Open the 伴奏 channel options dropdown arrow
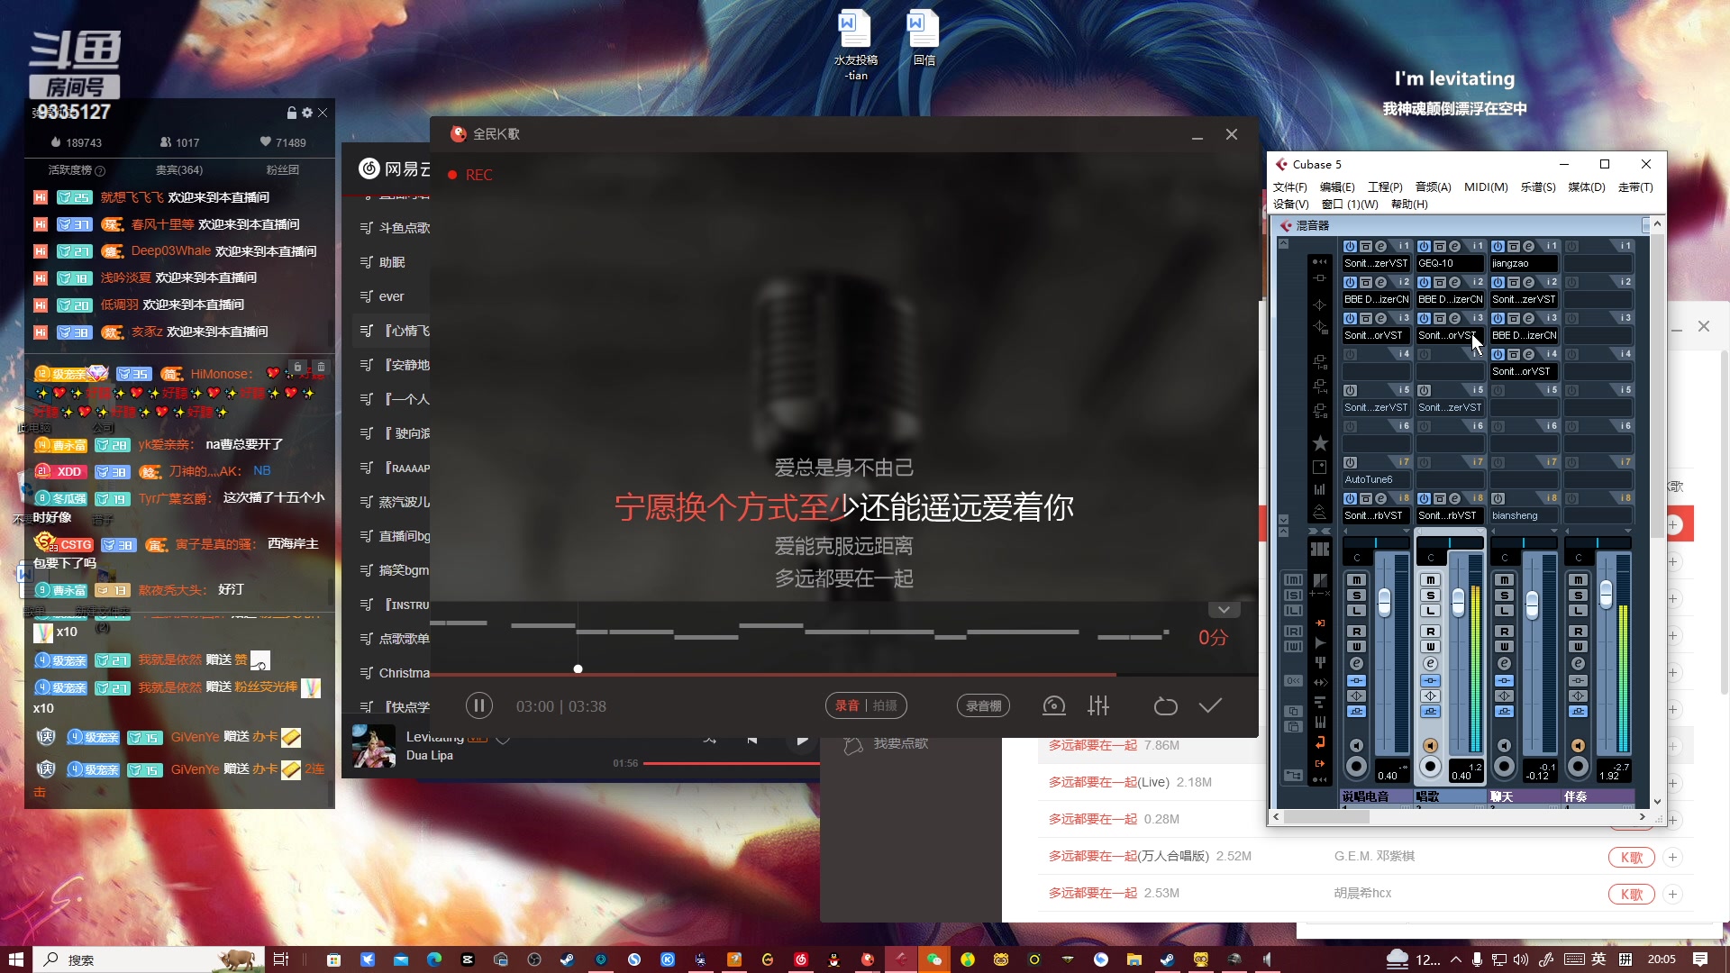Image resolution: width=1730 pixels, height=973 pixels. [x=1626, y=531]
